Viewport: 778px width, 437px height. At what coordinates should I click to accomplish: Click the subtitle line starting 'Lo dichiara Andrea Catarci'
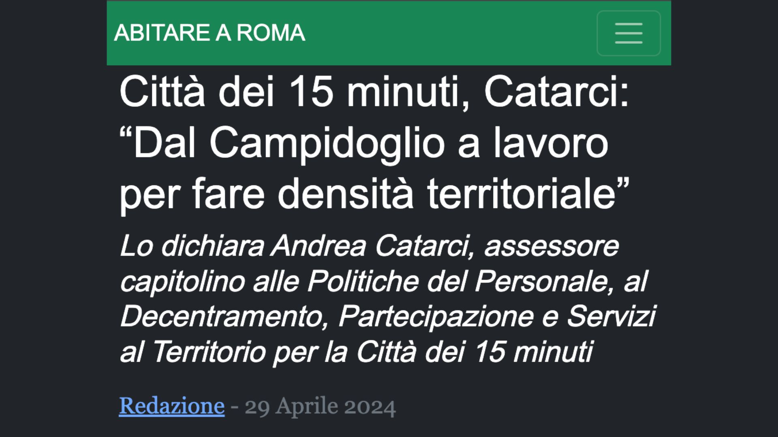point(369,246)
